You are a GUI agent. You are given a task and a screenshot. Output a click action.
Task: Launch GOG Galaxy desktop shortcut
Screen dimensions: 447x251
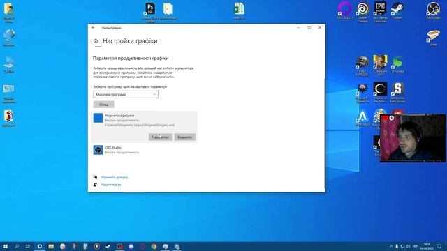pos(344,11)
